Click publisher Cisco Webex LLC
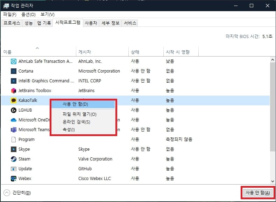The height and width of the screenshot is (202, 276). pos(94,179)
